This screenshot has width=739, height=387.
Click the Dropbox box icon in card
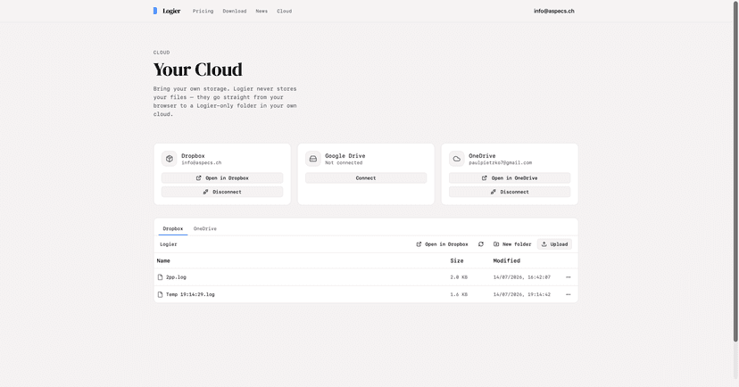pyautogui.click(x=170, y=159)
